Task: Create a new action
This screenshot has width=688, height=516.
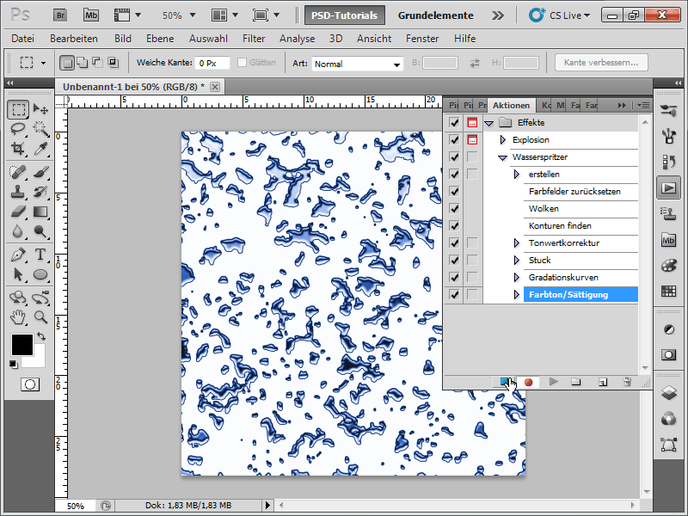Action: pyautogui.click(x=603, y=382)
